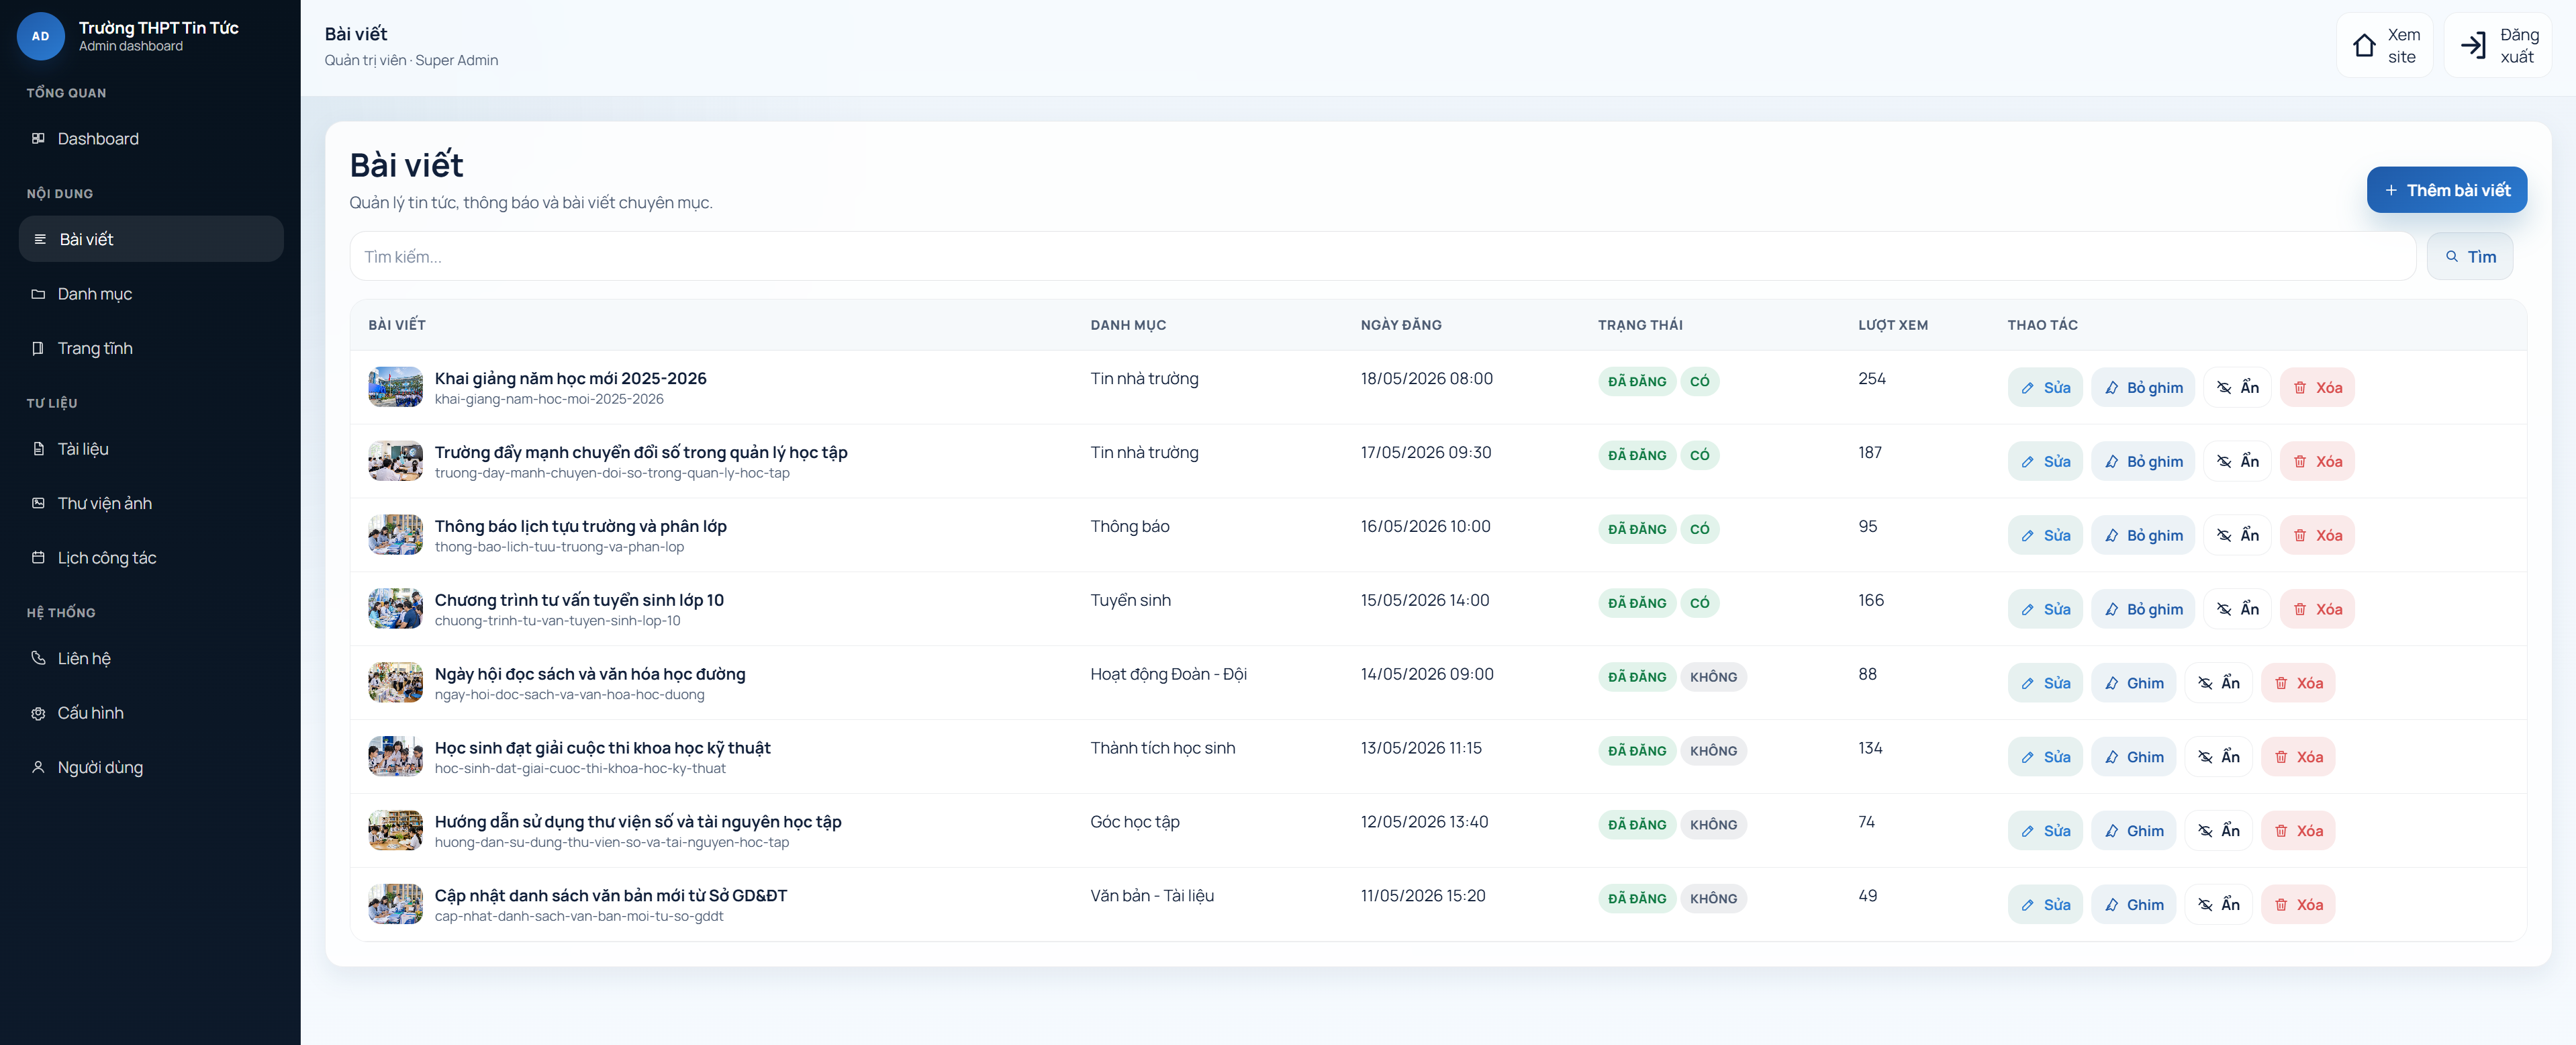Click the Tìm search button
This screenshot has width=2576, height=1045.
[2469, 257]
